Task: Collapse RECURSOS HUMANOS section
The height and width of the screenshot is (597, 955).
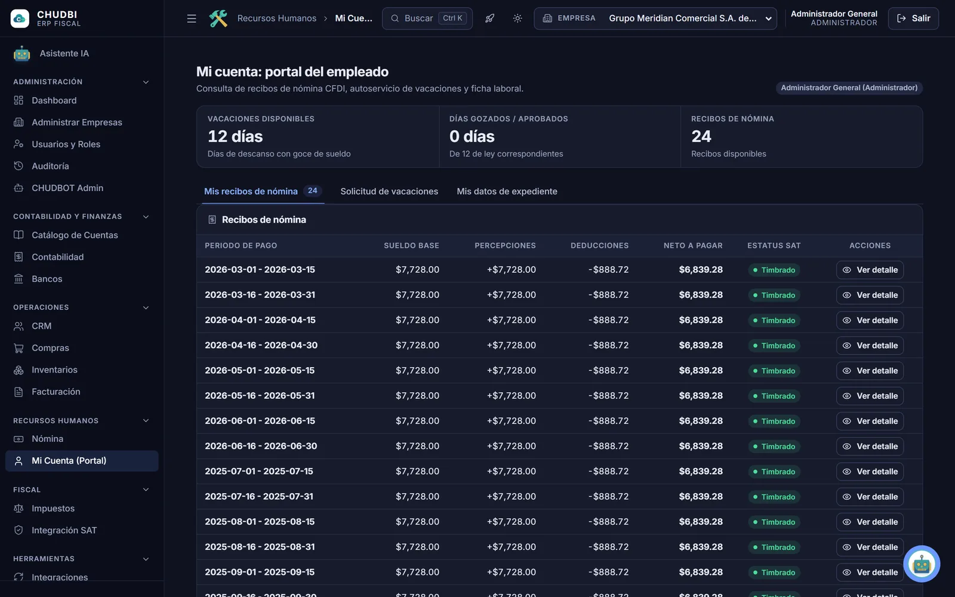Action: [146, 421]
